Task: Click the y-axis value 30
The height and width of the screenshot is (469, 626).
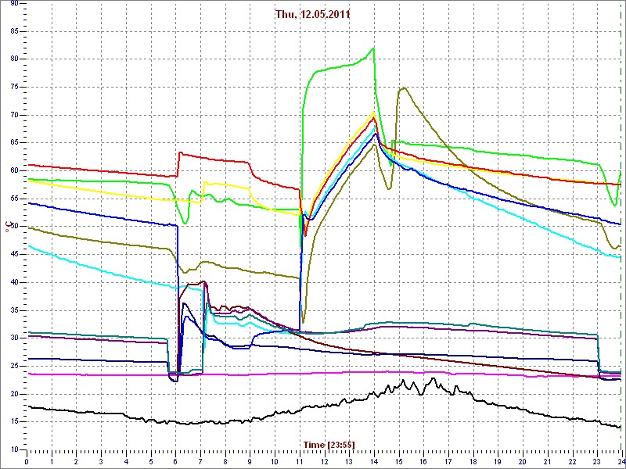Action: [x=13, y=338]
